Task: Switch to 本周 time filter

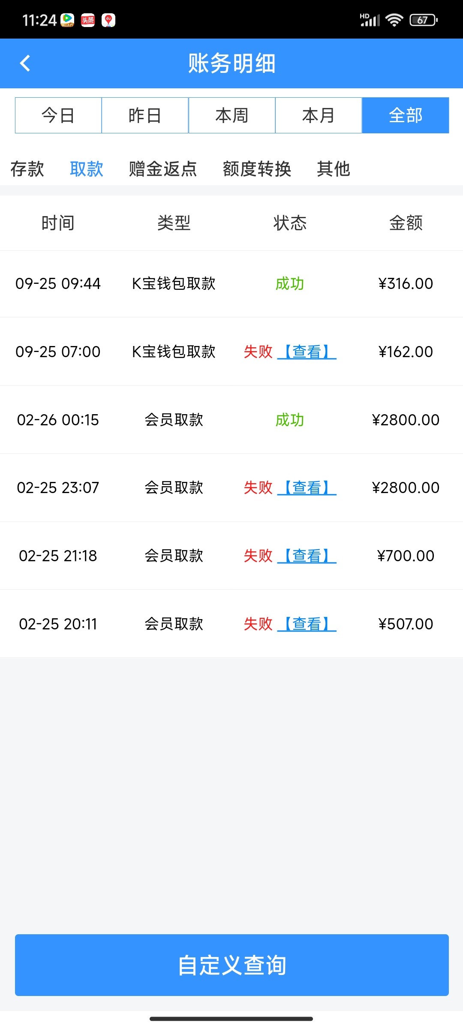Action: [x=232, y=115]
